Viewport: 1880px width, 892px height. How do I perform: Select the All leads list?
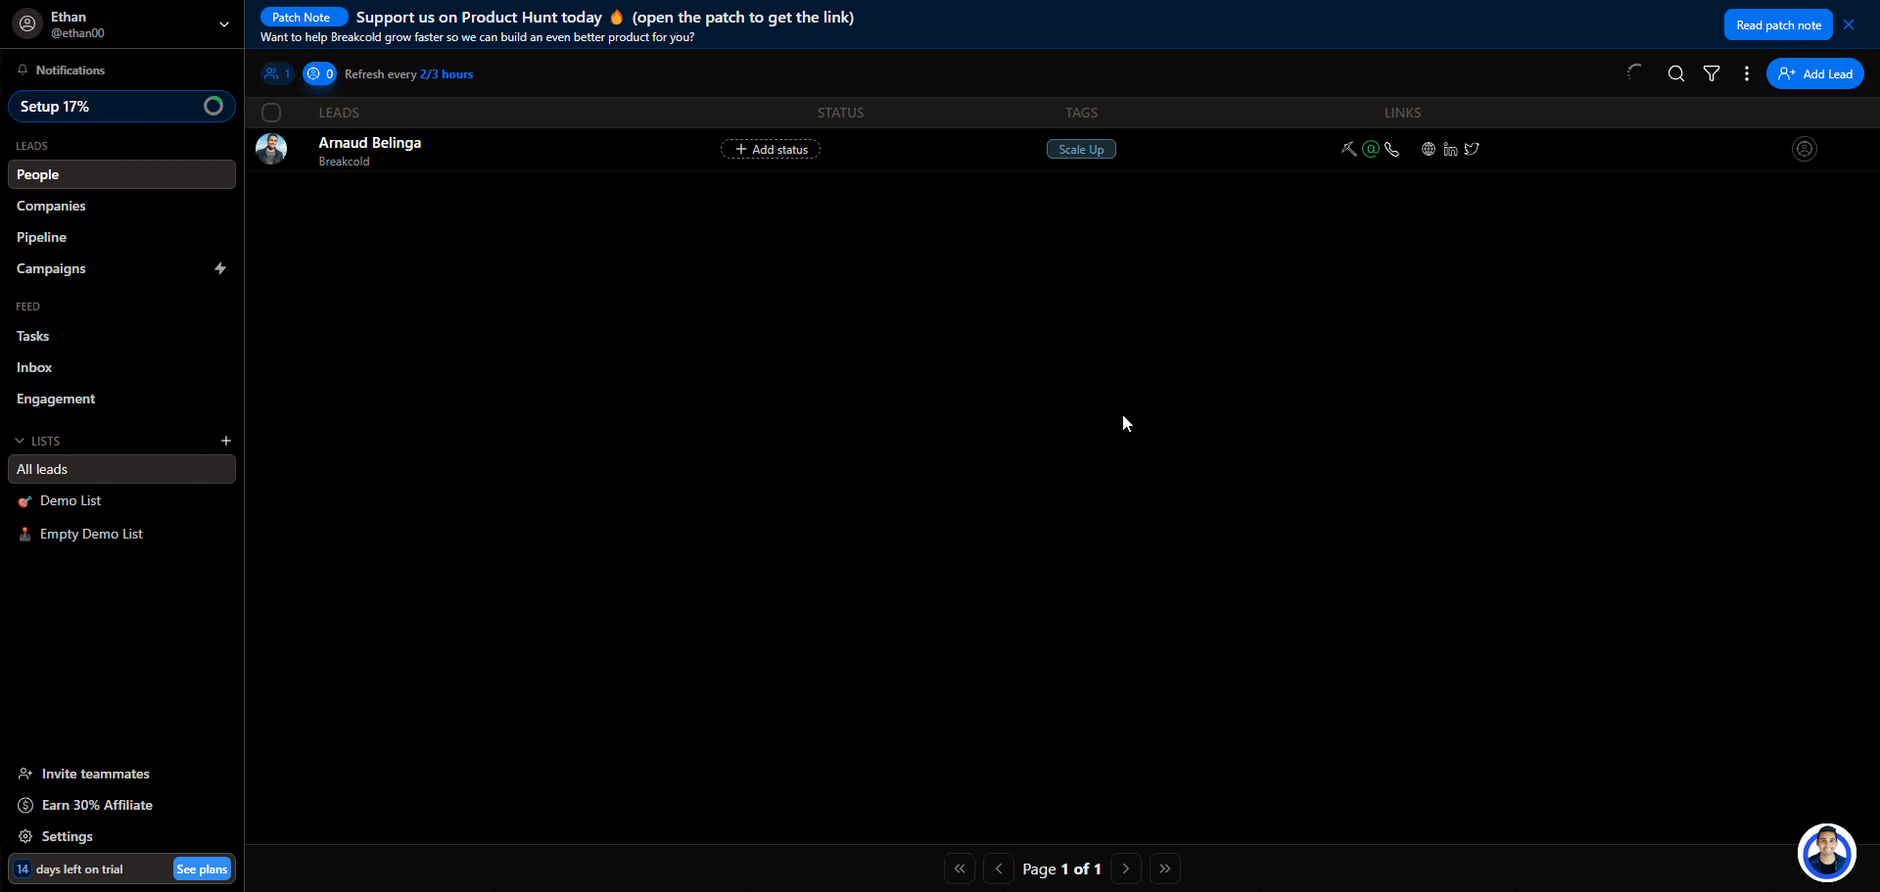click(121, 469)
